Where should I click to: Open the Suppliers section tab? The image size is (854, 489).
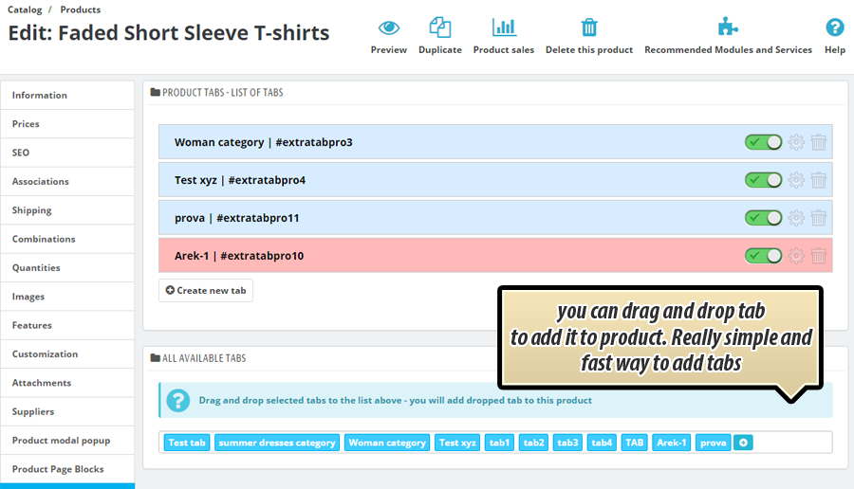[67, 412]
